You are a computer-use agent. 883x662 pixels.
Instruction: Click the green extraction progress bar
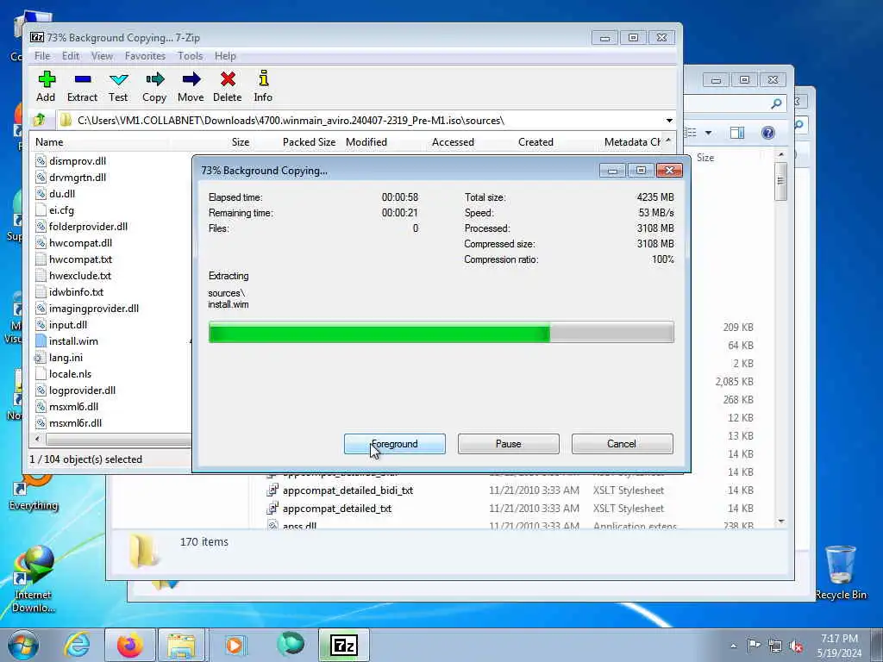tap(441, 332)
